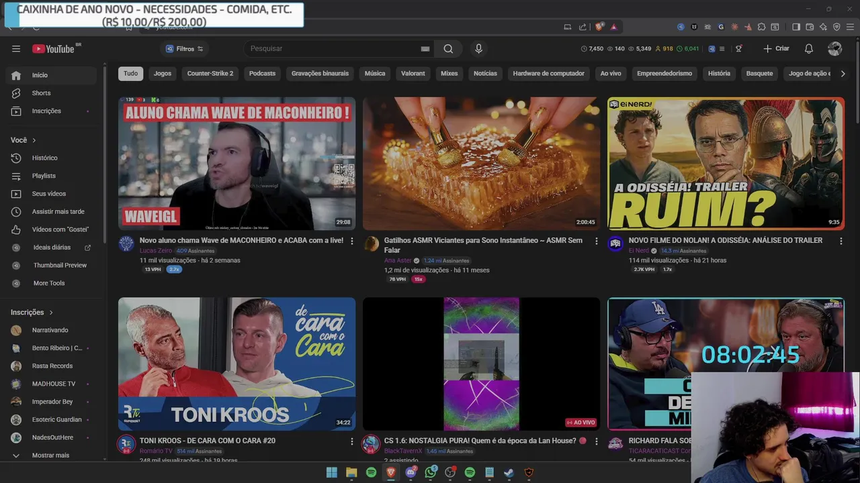
Task: Open Narrativando subscription channel
Action: click(50, 330)
